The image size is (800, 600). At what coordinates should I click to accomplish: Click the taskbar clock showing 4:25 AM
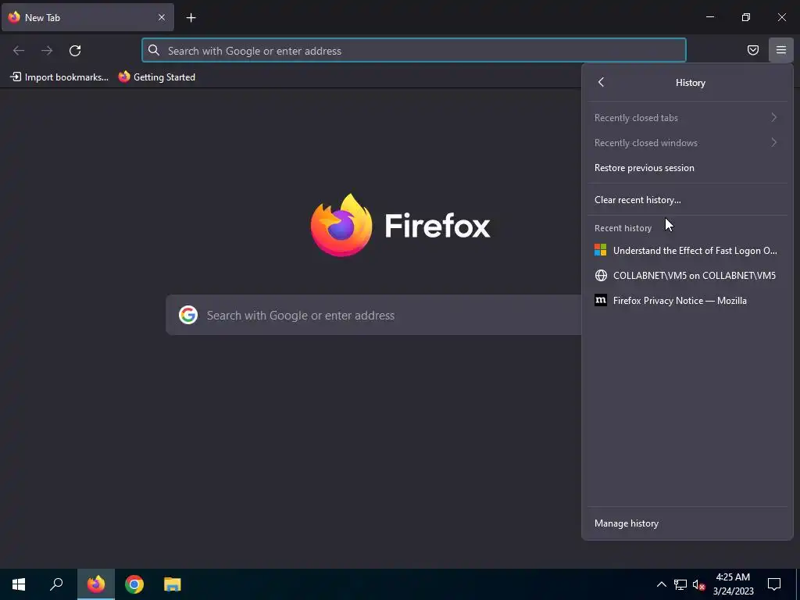coord(733,584)
